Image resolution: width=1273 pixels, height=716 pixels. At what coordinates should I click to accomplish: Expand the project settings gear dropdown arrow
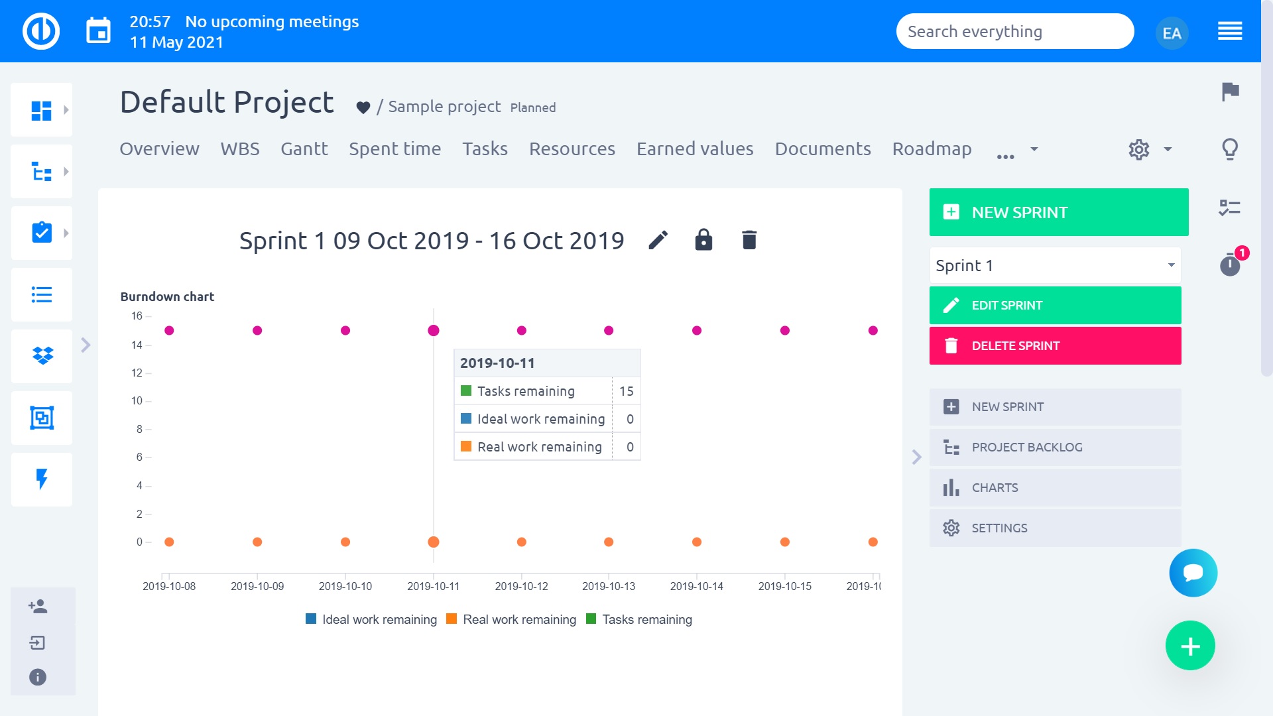1168,149
